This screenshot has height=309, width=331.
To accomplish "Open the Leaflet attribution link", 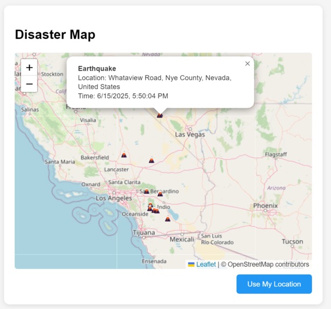I will (206, 264).
